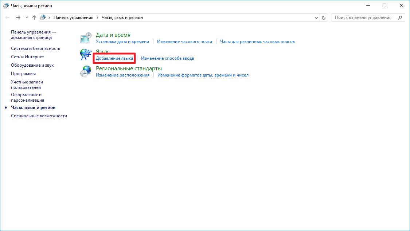Open Программы category
This screenshot has height=231, width=410.
pos(23,74)
